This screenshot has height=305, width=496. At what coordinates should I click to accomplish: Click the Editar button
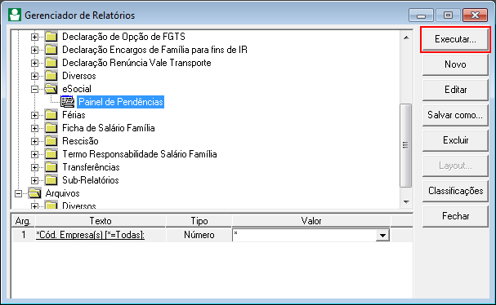455,90
